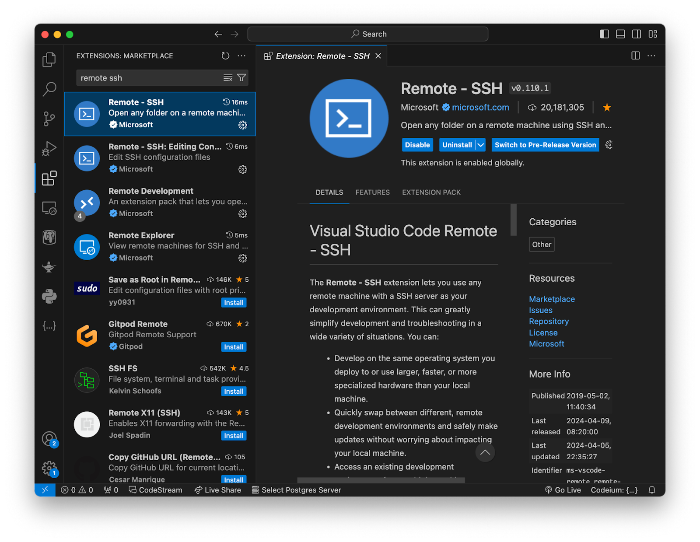Split the editor to the right
700x542 pixels.
[x=636, y=56]
